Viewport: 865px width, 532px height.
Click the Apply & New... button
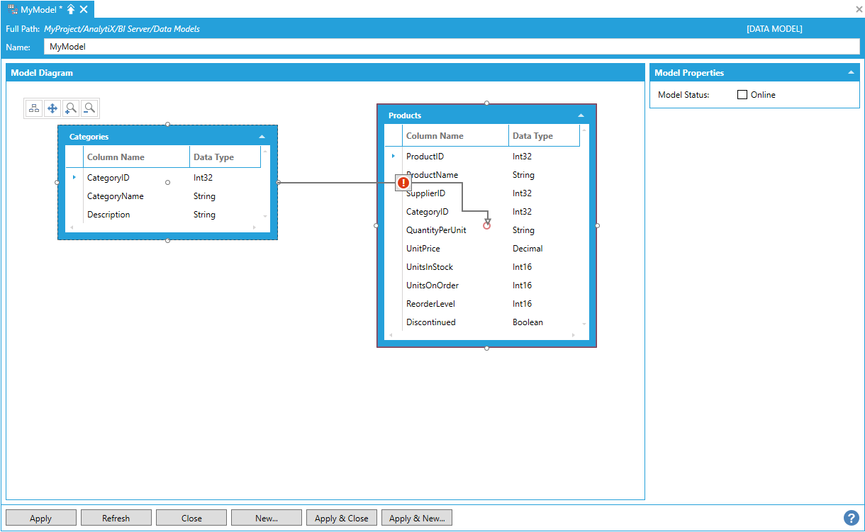[x=417, y=518]
